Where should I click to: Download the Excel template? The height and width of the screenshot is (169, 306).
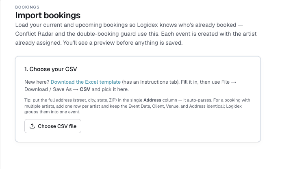[x=86, y=82]
